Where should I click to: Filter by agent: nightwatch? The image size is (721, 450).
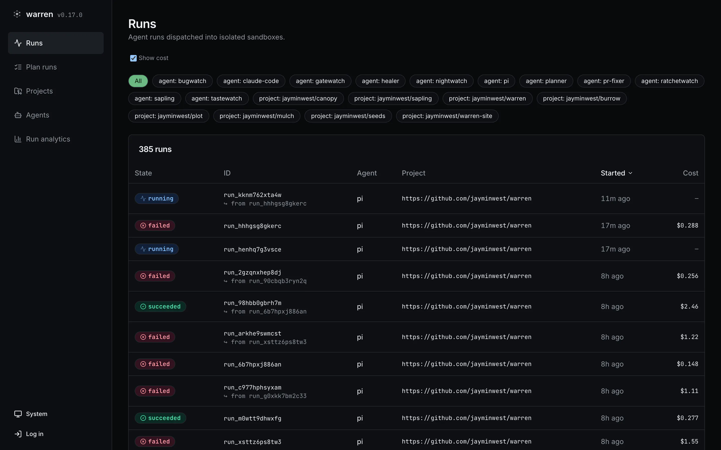pos(442,81)
